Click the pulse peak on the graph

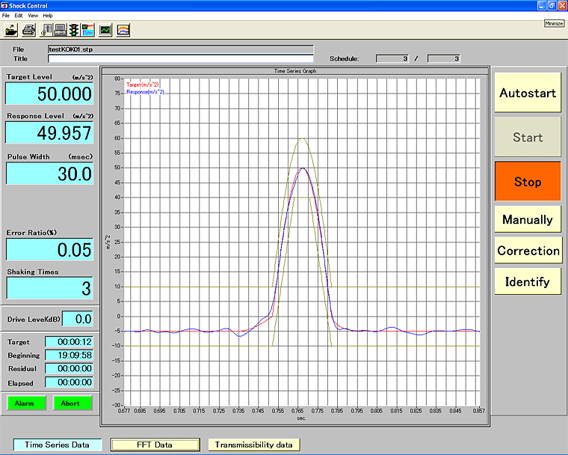pyautogui.click(x=303, y=168)
